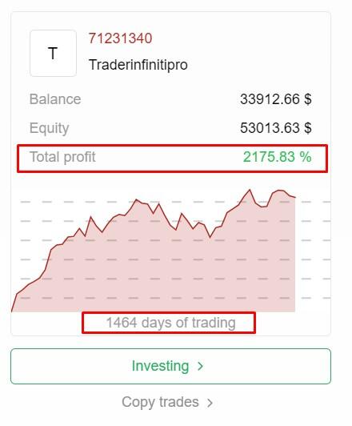The image size is (352, 426).
Task: Select the equity amount 53013.63
Action: coord(270,127)
